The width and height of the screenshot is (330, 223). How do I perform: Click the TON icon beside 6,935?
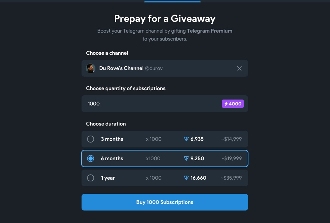pos(186,139)
